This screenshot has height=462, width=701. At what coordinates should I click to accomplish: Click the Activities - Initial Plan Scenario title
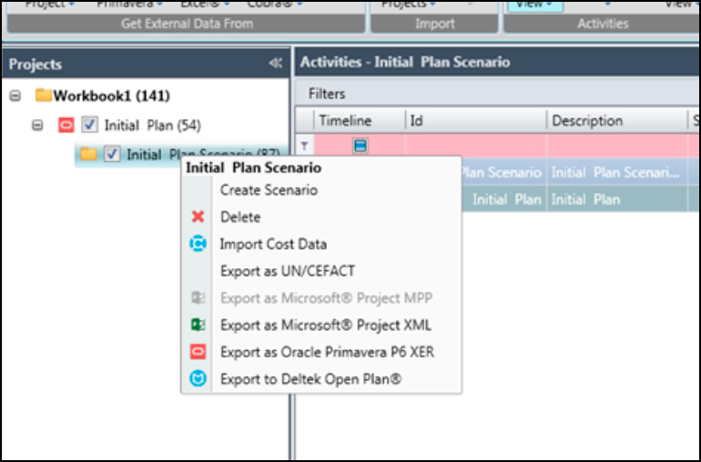pos(404,62)
